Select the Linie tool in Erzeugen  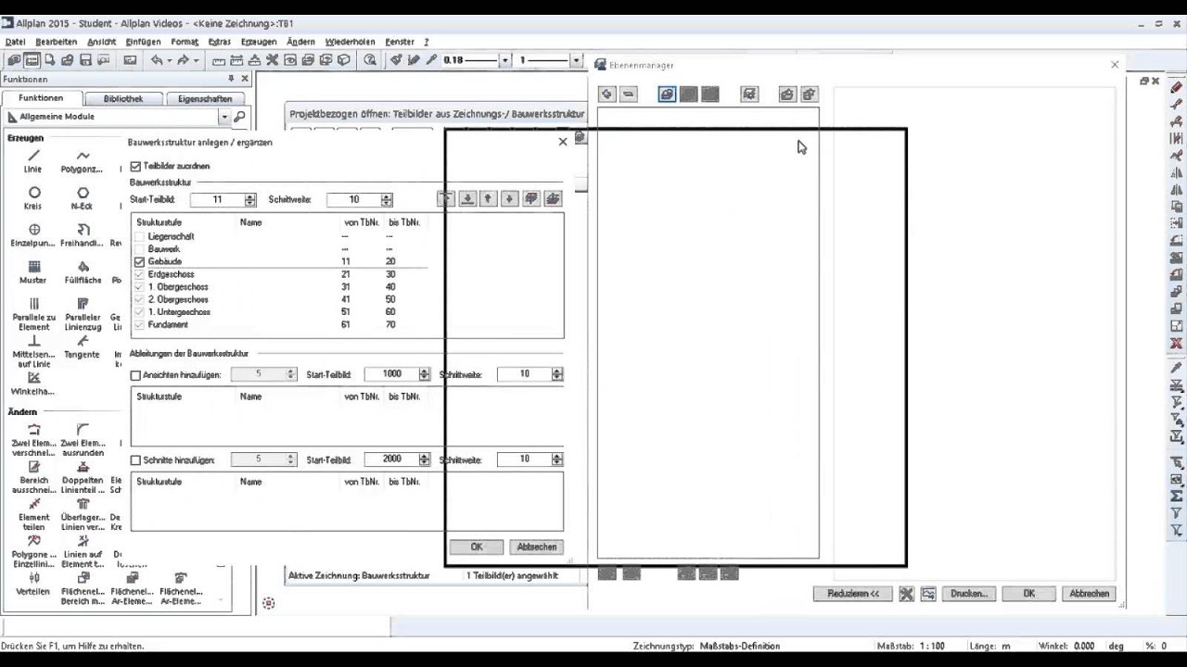(x=33, y=161)
